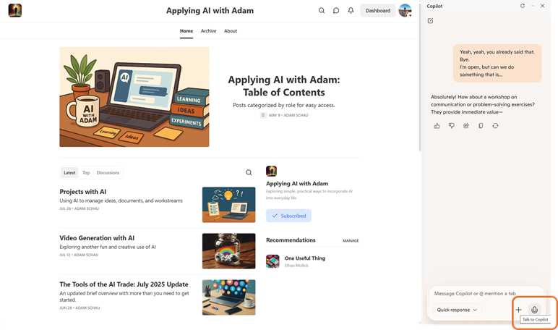Open Tools of the AI Trade July 2025 post
This screenshot has height=330, width=558.
[x=124, y=284]
